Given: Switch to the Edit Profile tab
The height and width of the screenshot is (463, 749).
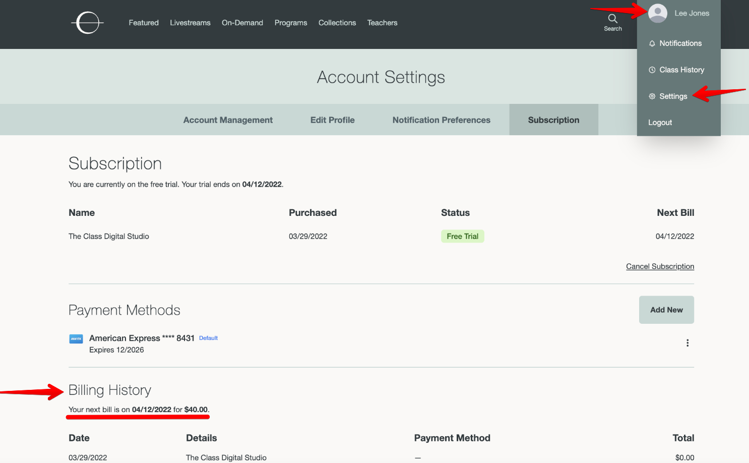Looking at the screenshot, I should tap(332, 120).
